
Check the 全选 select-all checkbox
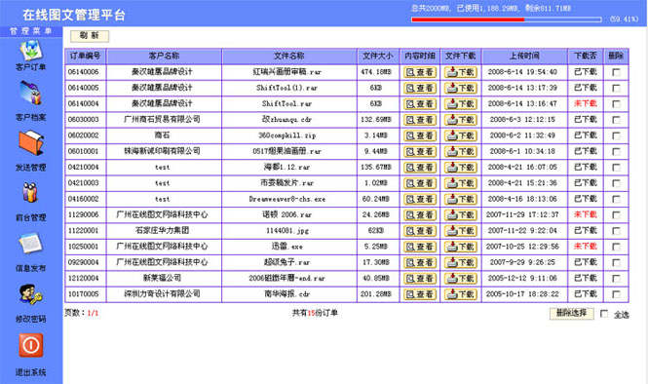tap(604, 314)
